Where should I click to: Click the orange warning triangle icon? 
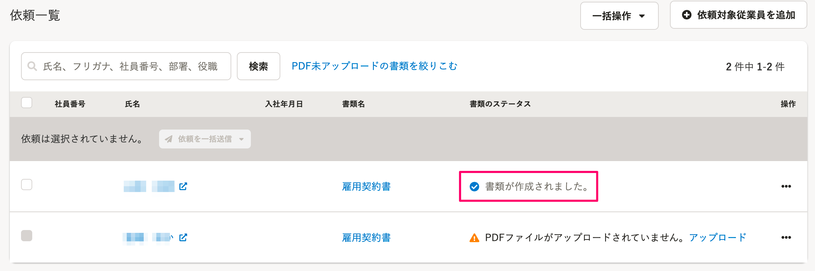[x=474, y=238]
